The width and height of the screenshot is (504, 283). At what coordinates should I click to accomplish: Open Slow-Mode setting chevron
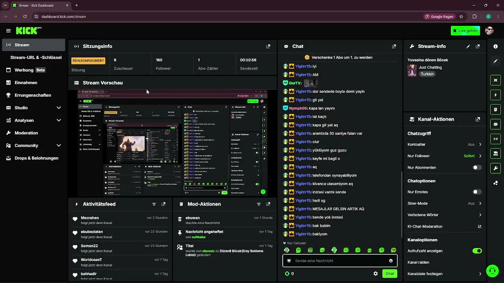tap(480, 204)
